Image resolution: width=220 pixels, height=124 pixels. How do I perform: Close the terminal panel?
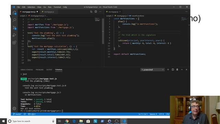[x=186, y=70]
